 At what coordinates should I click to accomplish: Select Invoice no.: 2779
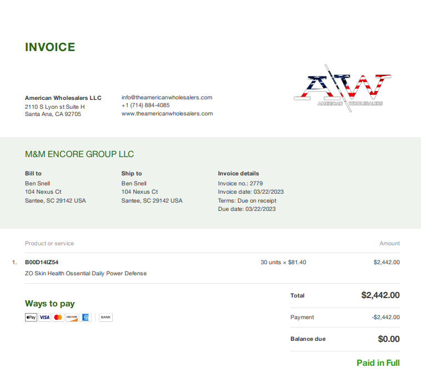240,183
